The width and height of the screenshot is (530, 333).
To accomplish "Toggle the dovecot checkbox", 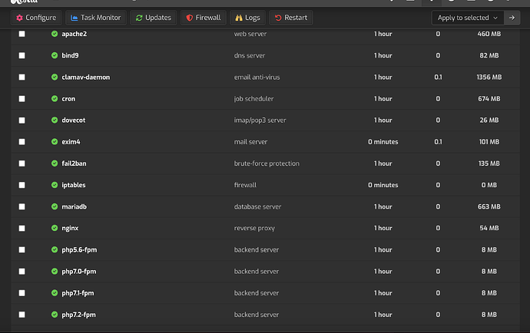I will click(x=22, y=120).
